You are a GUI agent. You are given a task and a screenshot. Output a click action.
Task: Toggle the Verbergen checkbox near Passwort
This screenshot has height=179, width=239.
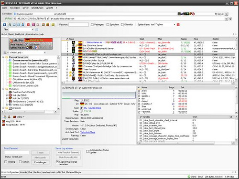tap(92, 24)
